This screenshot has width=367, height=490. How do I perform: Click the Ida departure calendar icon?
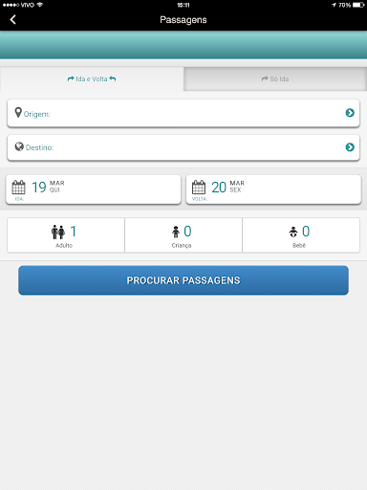(x=18, y=188)
